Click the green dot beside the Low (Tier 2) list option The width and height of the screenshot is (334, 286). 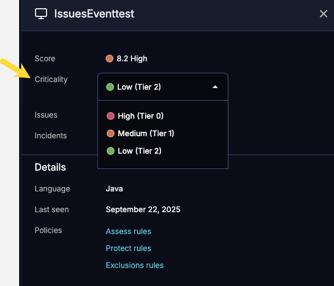[x=110, y=151]
